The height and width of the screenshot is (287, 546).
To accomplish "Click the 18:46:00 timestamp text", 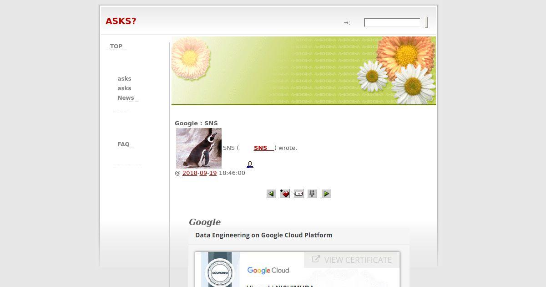I will click(232, 173).
